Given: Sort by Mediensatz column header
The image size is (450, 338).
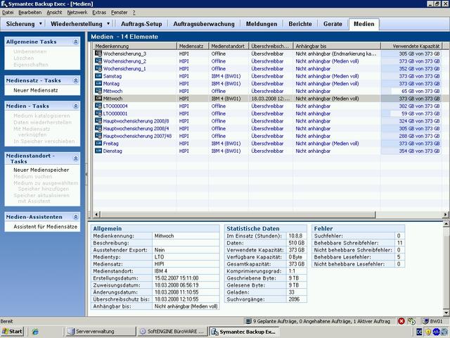Looking at the screenshot, I should click(193, 46).
